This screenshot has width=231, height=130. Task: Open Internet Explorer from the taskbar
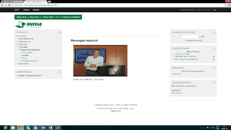pyautogui.click(x=6, y=127)
